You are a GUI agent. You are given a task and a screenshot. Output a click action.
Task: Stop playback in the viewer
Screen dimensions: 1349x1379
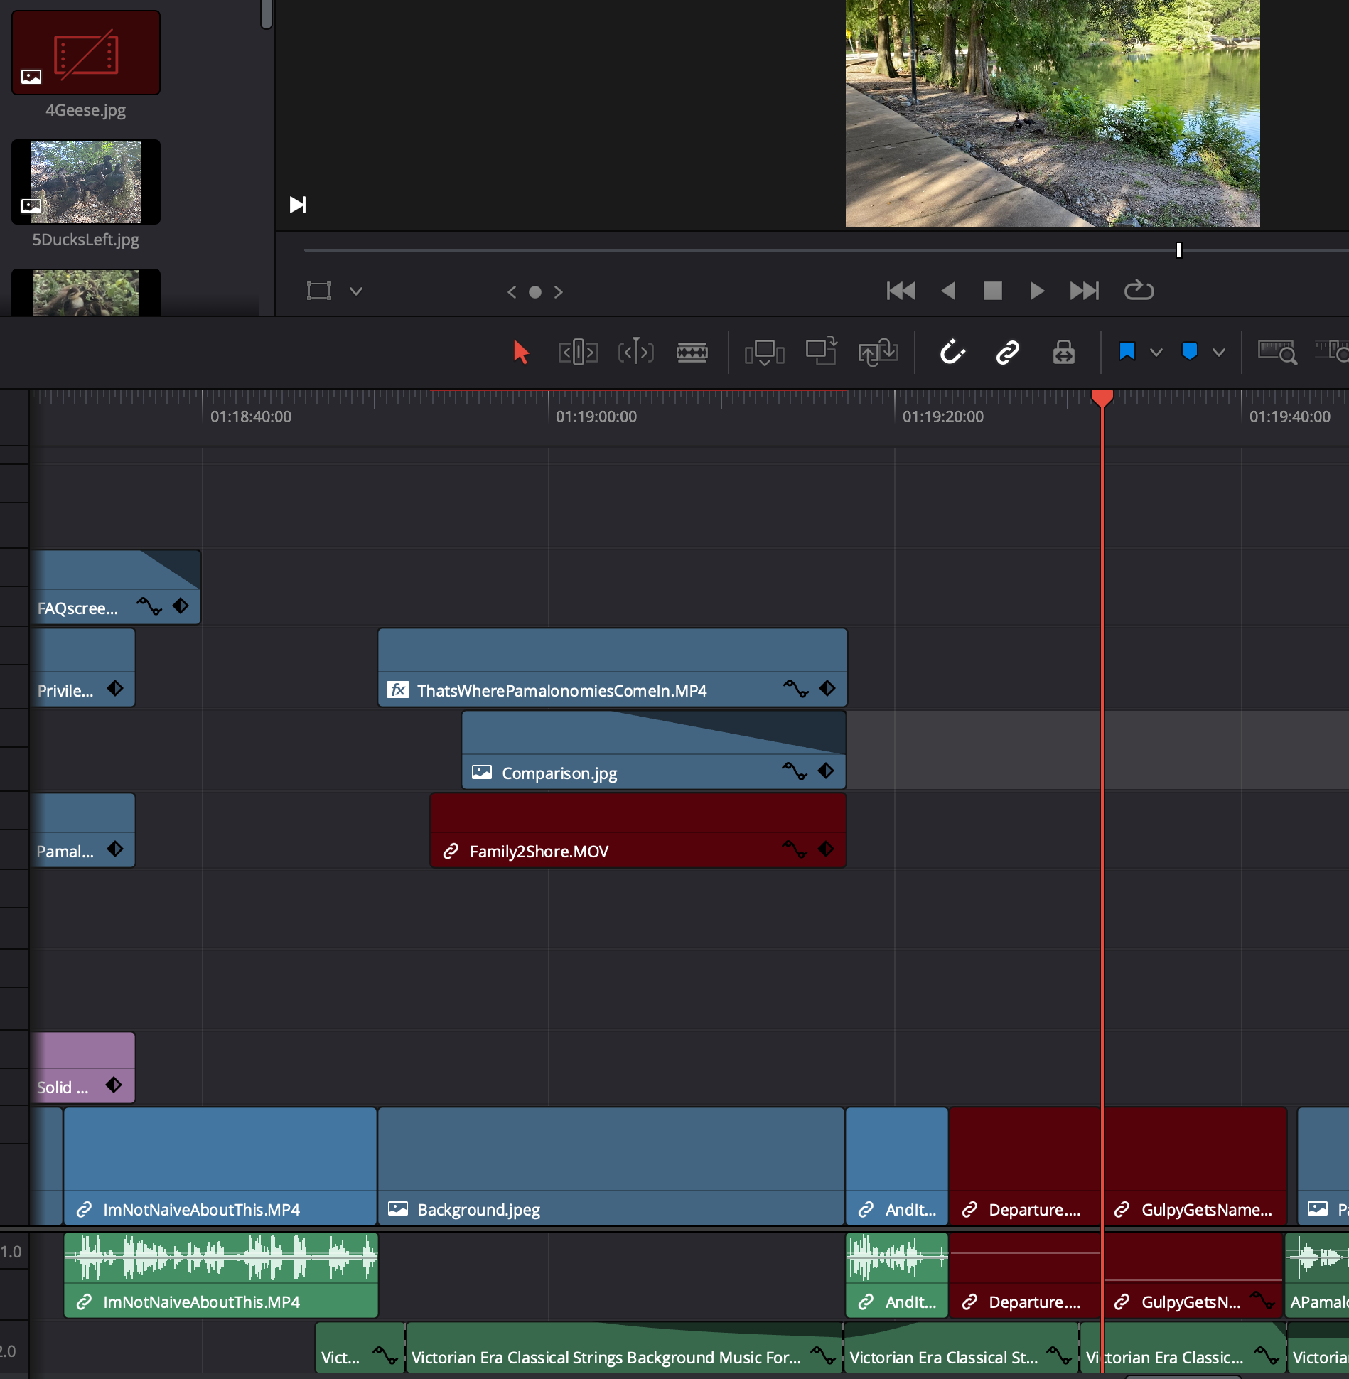point(992,291)
